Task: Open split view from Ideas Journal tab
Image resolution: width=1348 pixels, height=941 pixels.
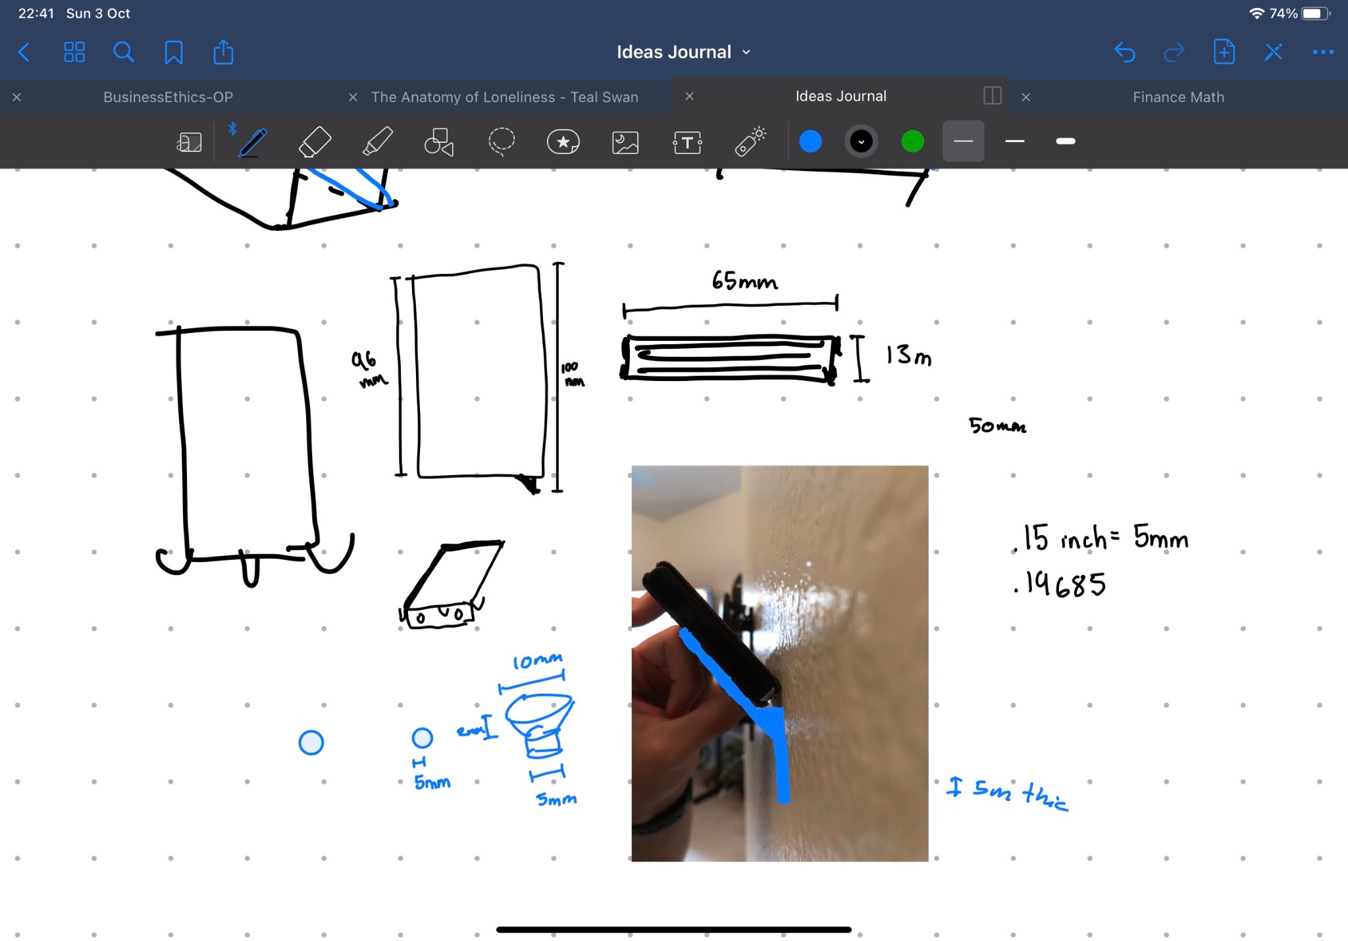Action: point(991,96)
